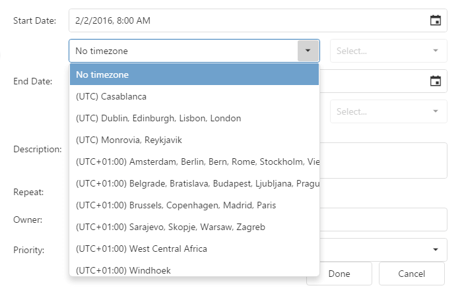The image size is (462, 296).
Task: Collapse the open timezone dropdown arrow
Action: click(308, 51)
